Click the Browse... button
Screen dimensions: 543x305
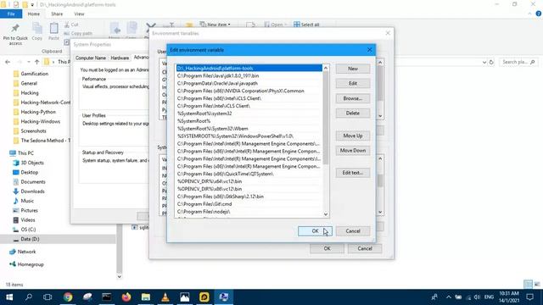click(353, 98)
